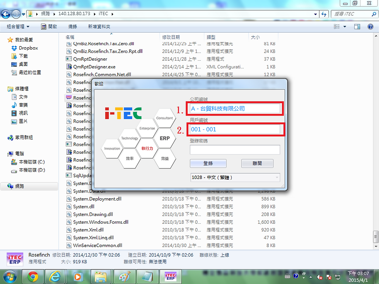
Task: Click the 登錄 login button
Action: tap(208, 163)
